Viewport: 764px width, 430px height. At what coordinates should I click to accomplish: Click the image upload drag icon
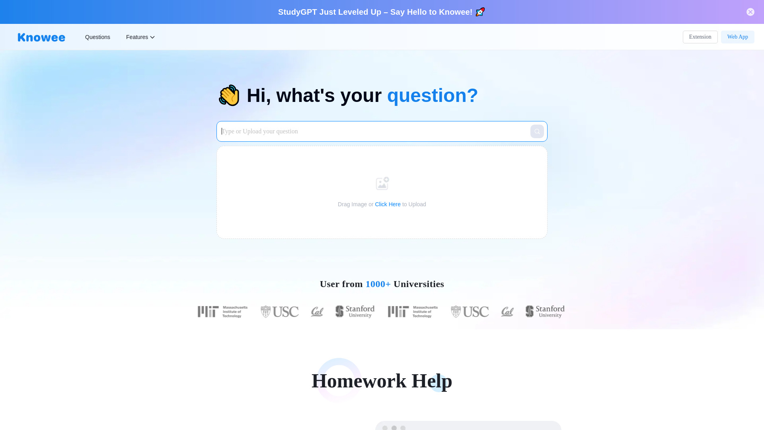pyautogui.click(x=382, y=183)
